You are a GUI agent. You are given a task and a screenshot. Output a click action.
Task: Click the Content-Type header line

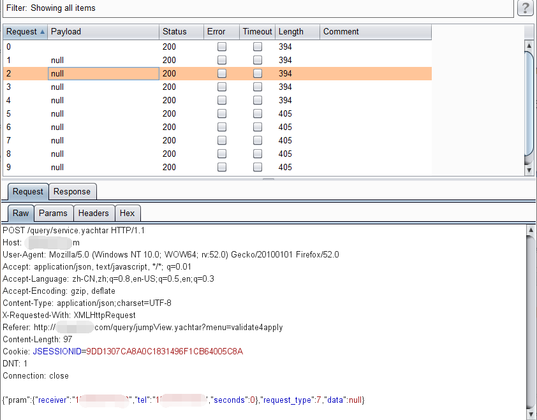click(x=87, y=303)
